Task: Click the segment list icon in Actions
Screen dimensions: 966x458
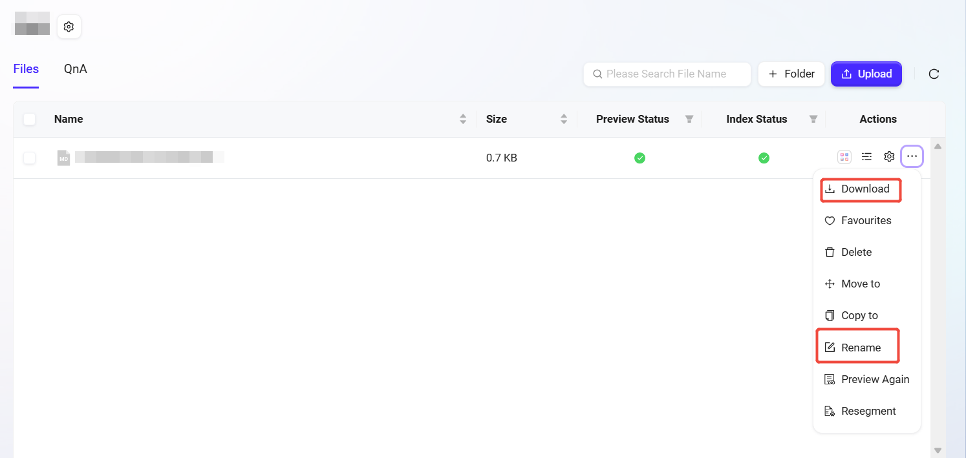Action: [866, 156]
